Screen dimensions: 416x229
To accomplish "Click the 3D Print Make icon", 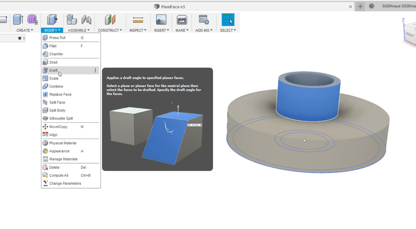I will [182, 20].
